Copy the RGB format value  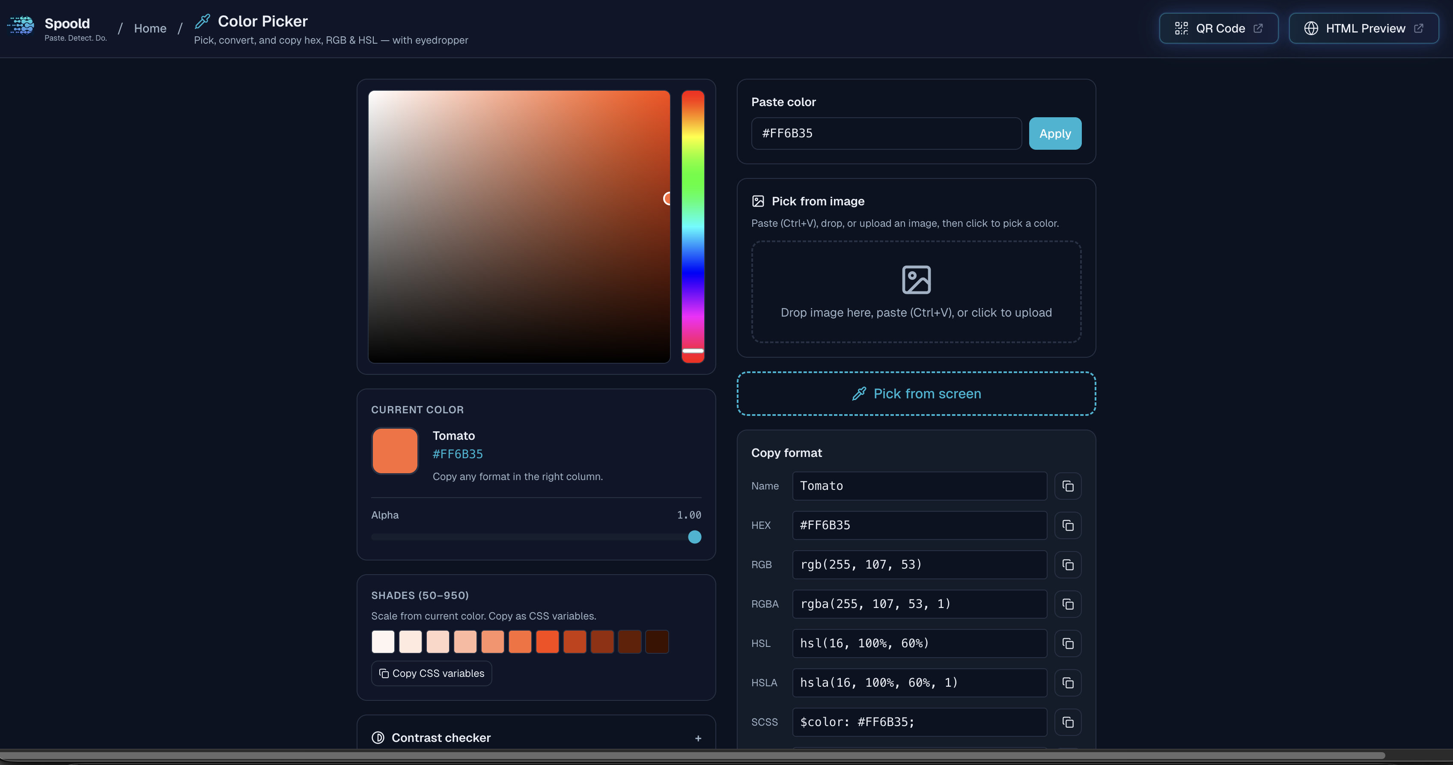(x=1067, y=565)
